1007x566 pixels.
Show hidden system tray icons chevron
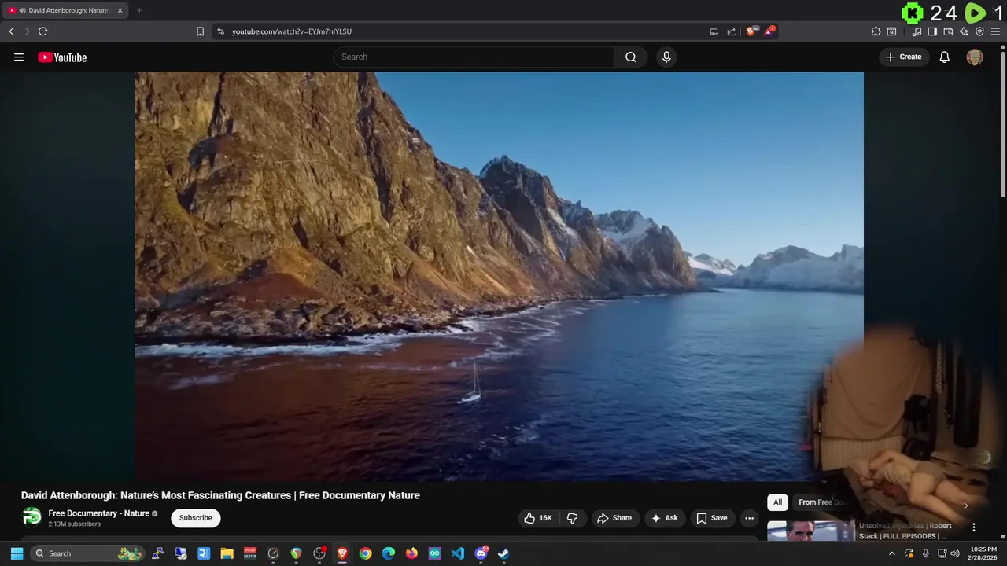[891, 553]
